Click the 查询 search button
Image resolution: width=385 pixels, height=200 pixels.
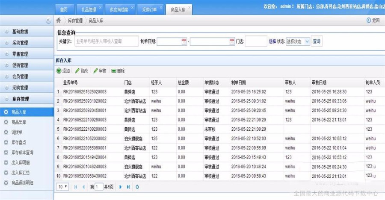pyautogui.click(x=317, y=41)
